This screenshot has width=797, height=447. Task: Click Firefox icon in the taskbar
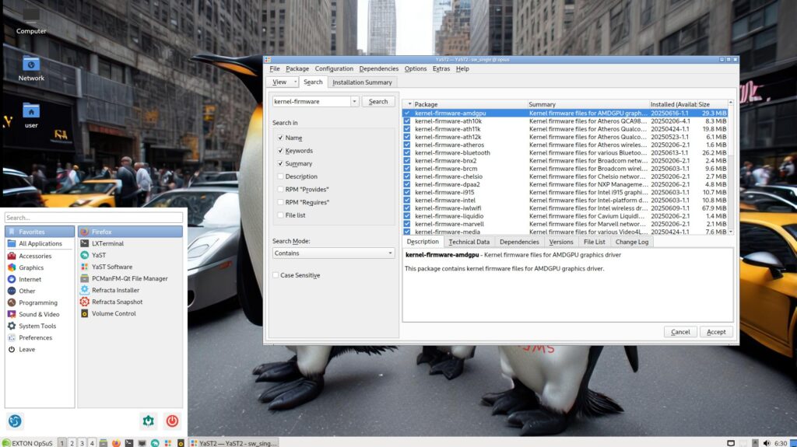pos(116,443)
